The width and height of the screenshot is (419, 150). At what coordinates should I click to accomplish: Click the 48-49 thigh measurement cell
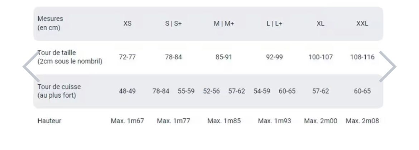[127, 91]
